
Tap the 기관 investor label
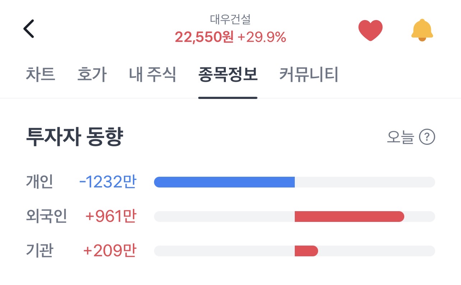(39, 251)
